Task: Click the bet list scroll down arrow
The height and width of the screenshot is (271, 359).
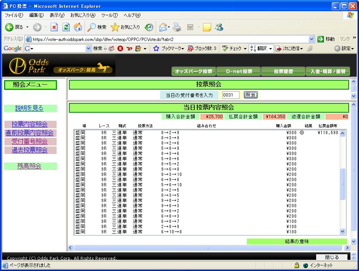Action: pyautogui.click(x=343, y=231)
